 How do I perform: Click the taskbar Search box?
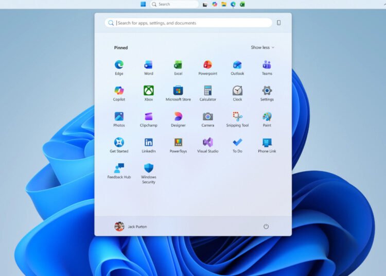click(174, 4)
